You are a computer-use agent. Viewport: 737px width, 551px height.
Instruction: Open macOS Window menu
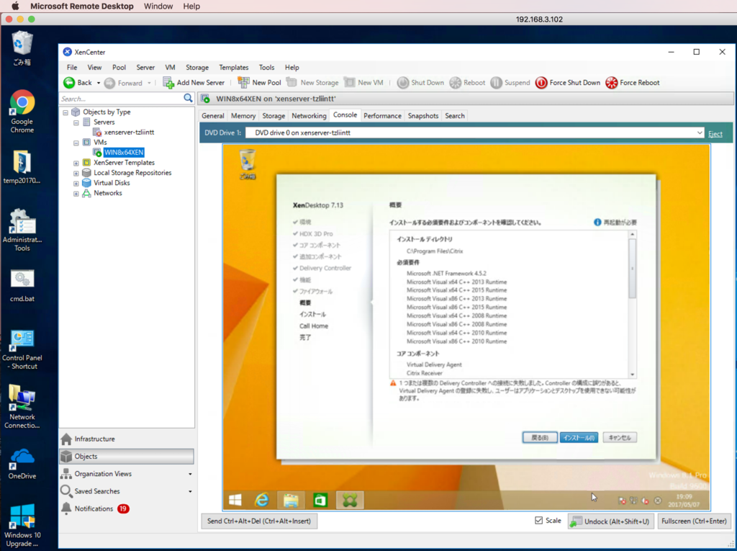pyautogui.click(x=158, y=6)
